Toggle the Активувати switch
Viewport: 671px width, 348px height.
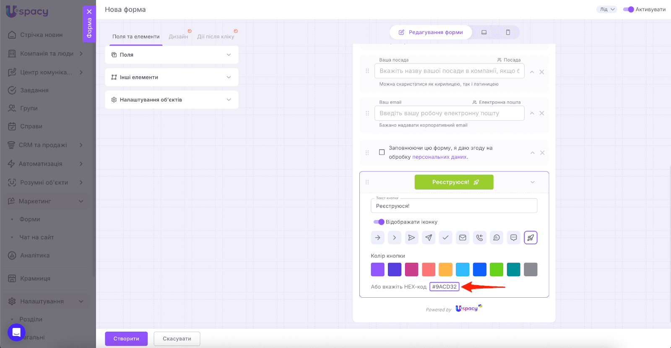(x=628, y=9)
